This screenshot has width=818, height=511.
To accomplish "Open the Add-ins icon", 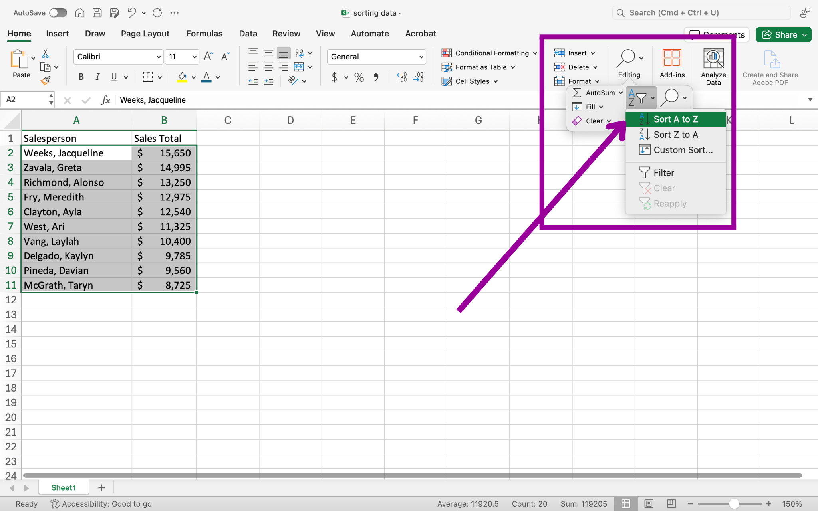I will 672,58.
